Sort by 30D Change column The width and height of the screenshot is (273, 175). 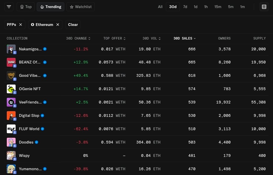click(x=78, y=38)
